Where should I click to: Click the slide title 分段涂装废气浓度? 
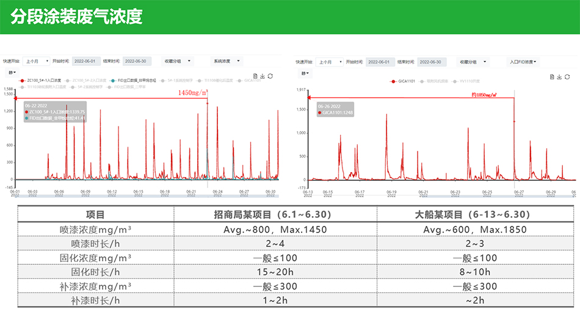[76, 16]
